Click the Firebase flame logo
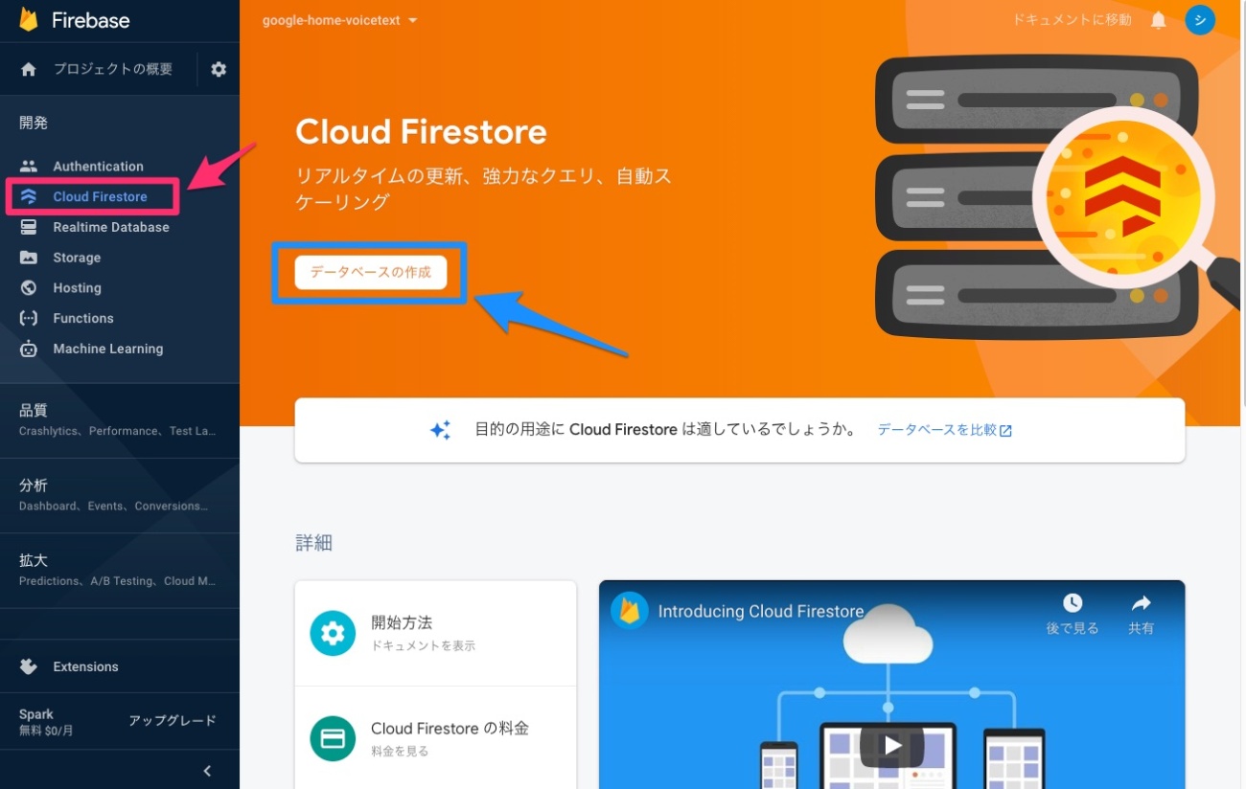Viewport: 1246px width, 789px height. tap(29, 19)
